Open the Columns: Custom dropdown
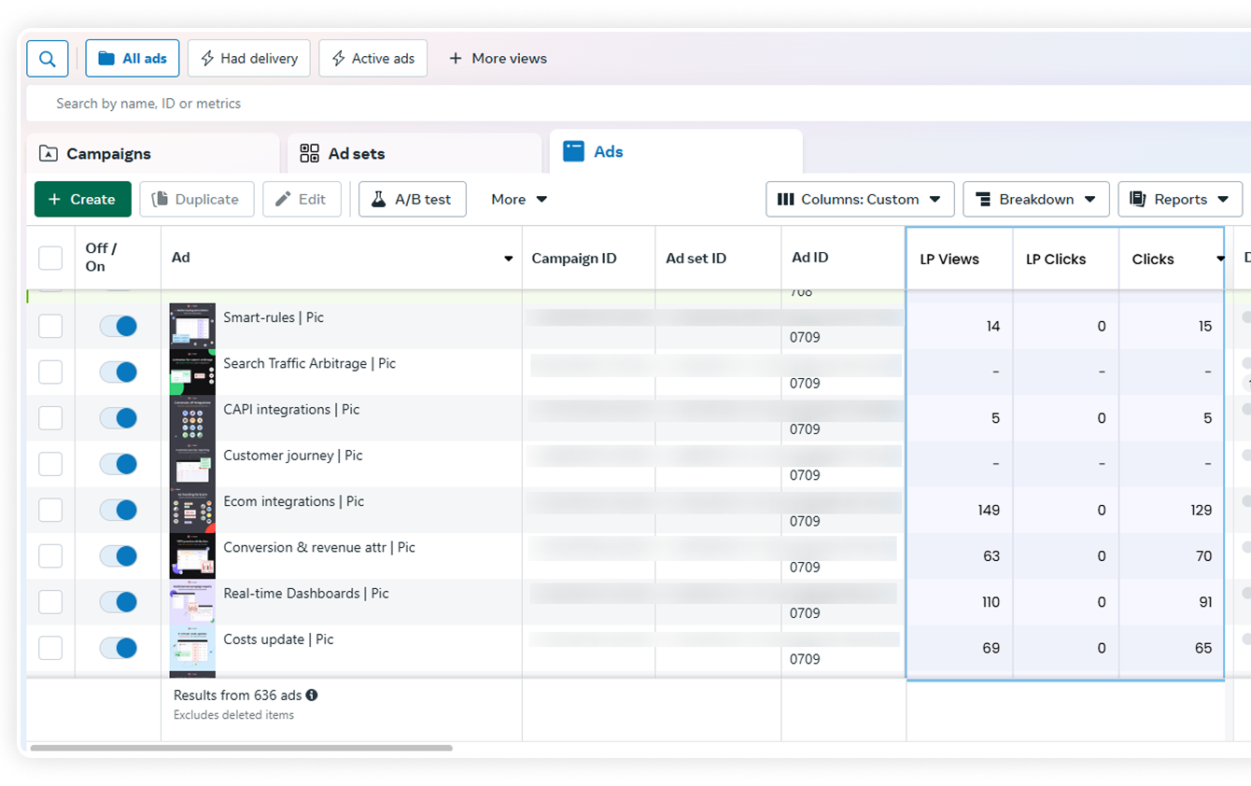 (x=860, y=199)
